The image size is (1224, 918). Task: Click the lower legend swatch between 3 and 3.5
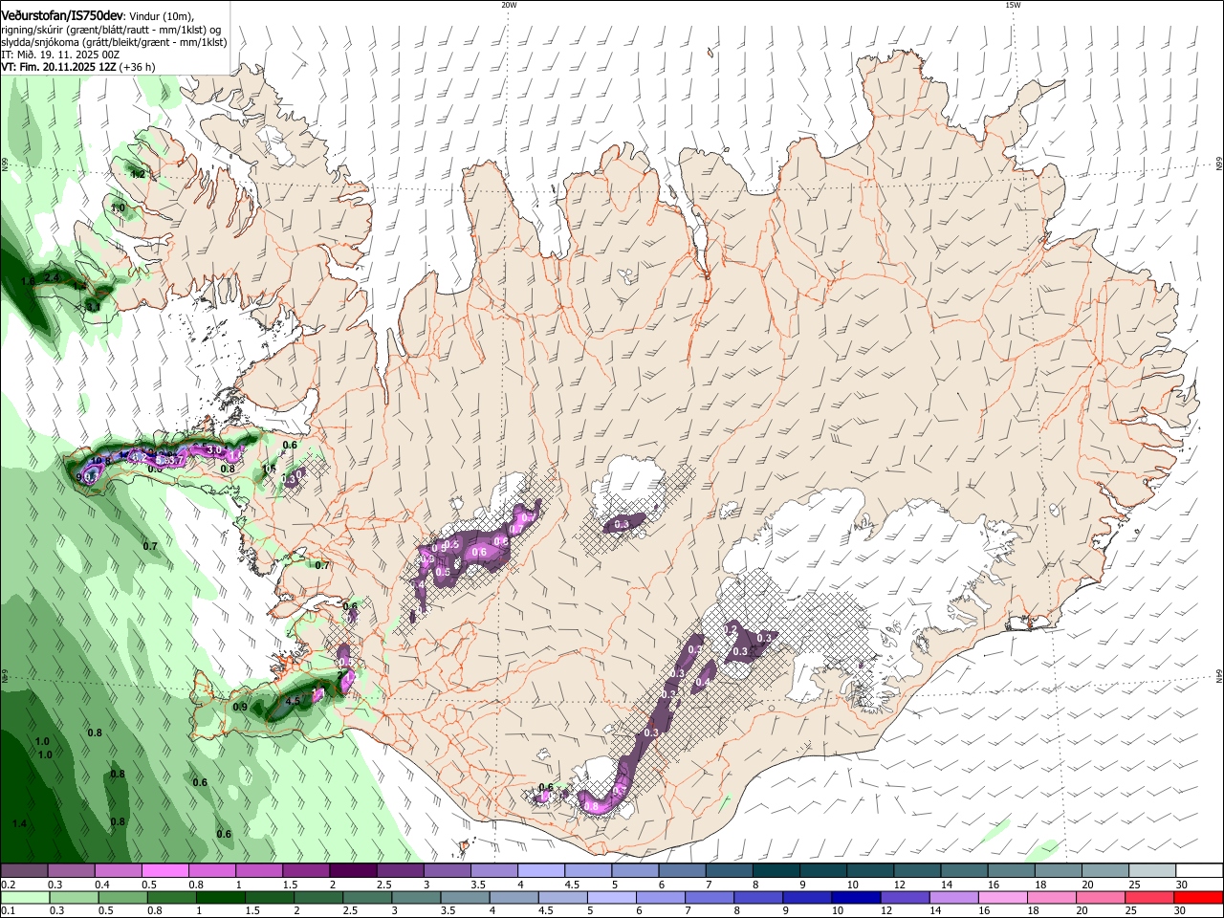pos(416,897)
